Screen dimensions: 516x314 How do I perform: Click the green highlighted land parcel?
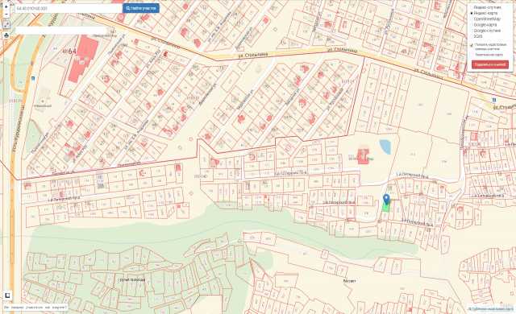(386, 207)
